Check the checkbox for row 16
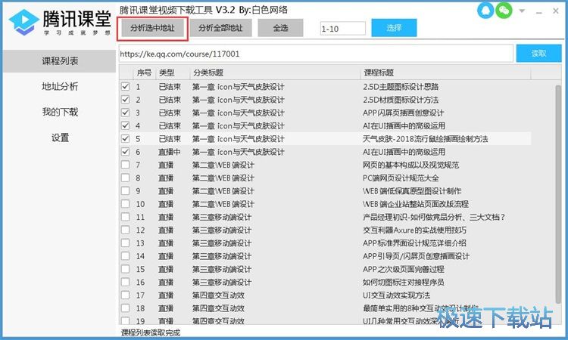This screenshot has height=340, width=568. click(125, 282)
